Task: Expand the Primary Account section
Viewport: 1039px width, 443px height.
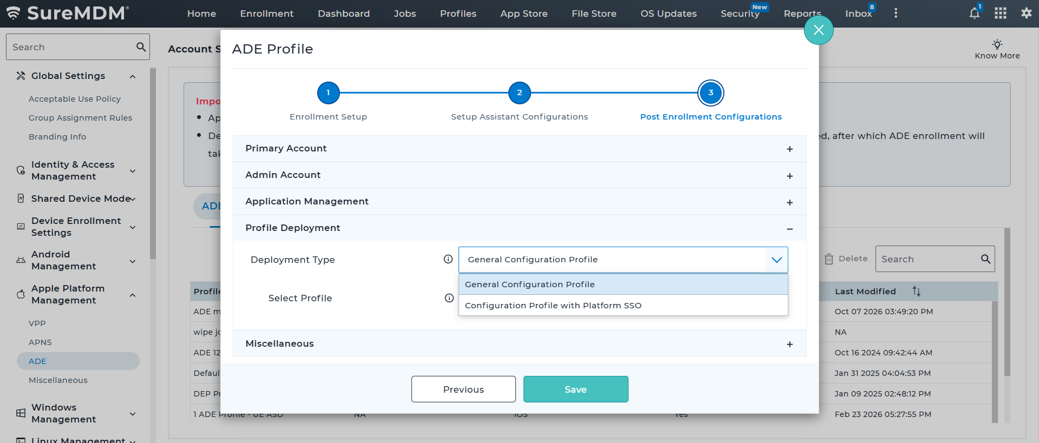Action: coord(519,149)
